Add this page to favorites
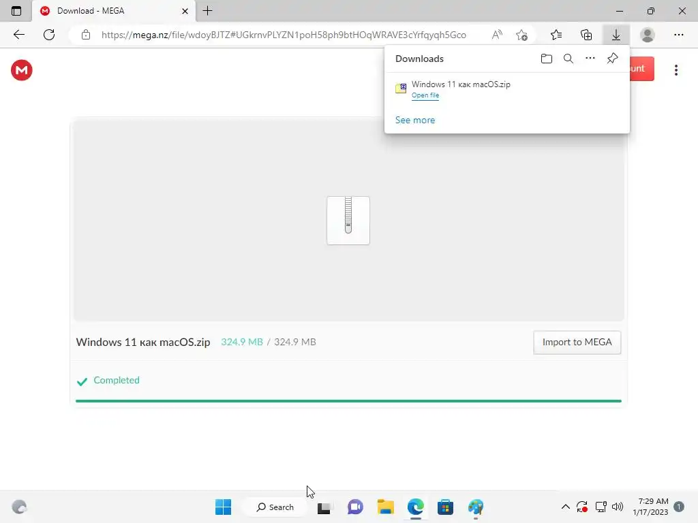 [521, 35]
